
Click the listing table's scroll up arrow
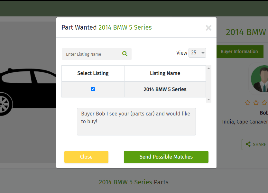coord(209,68)
